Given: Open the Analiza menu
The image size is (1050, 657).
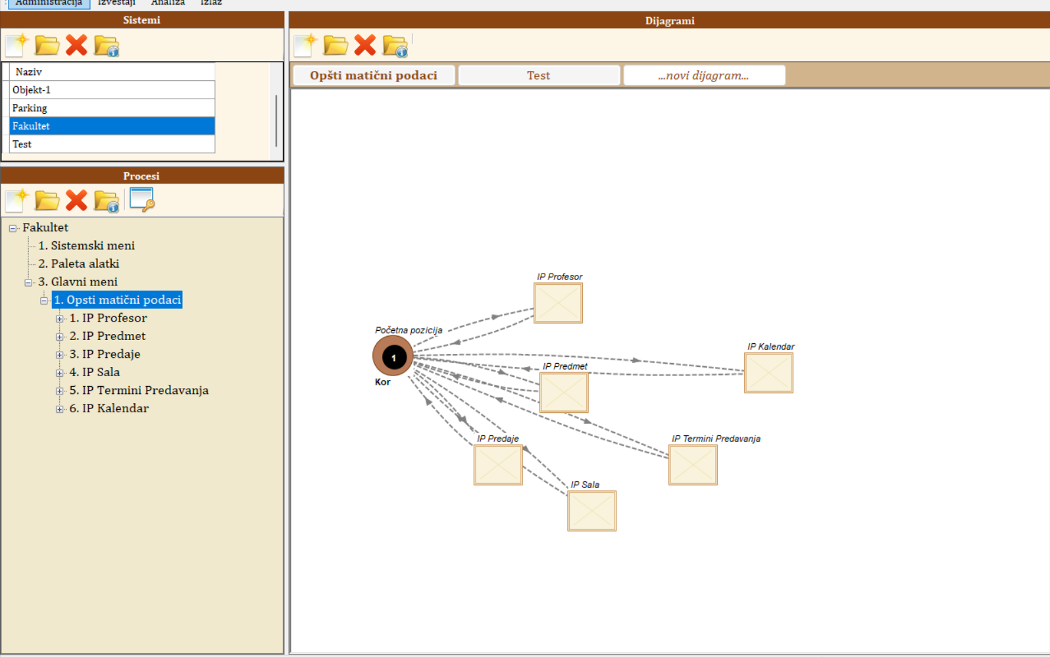Looking at the screenshot, I should 168,3.
